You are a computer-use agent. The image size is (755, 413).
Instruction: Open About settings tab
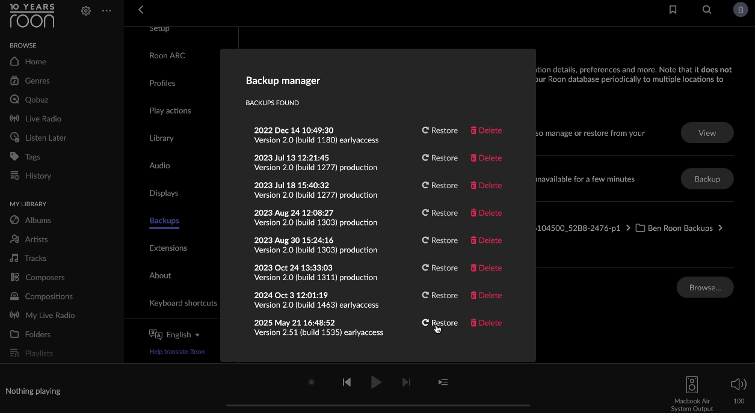[x=160, y=275]
